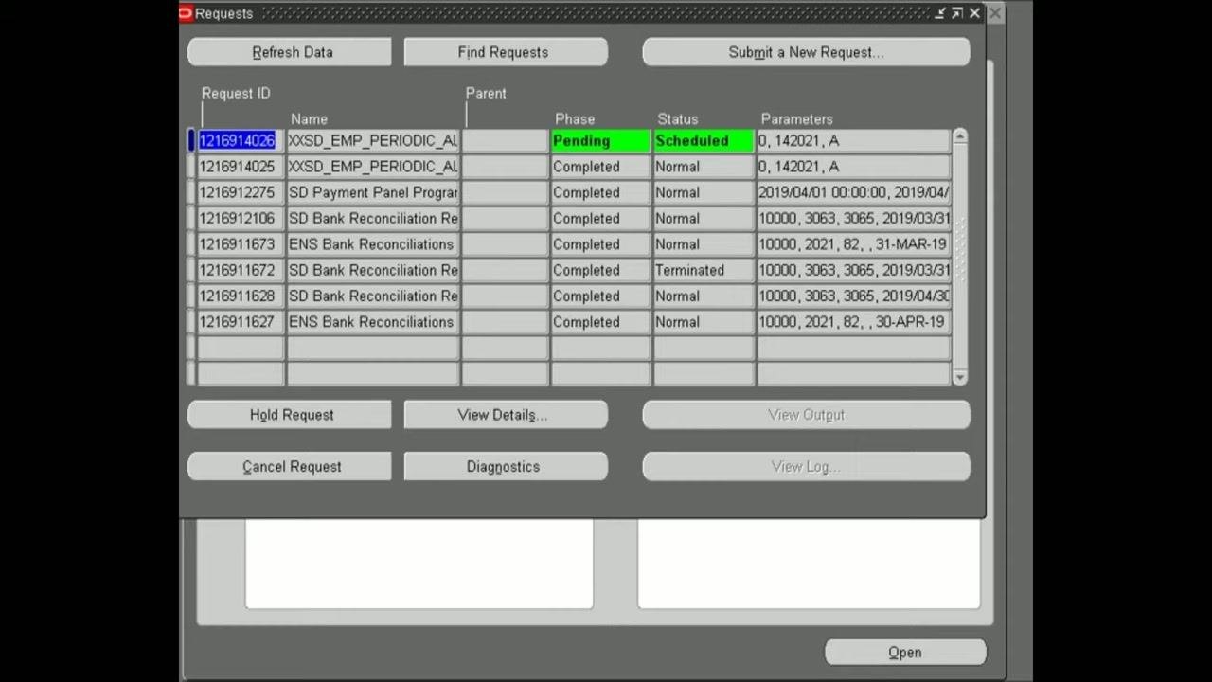Click record indicator for row 1216914025
1212x682 pixels.
(x=191, y=167)
